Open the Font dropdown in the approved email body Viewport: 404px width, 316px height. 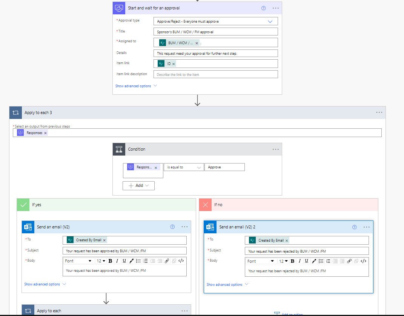pos(78,261)
